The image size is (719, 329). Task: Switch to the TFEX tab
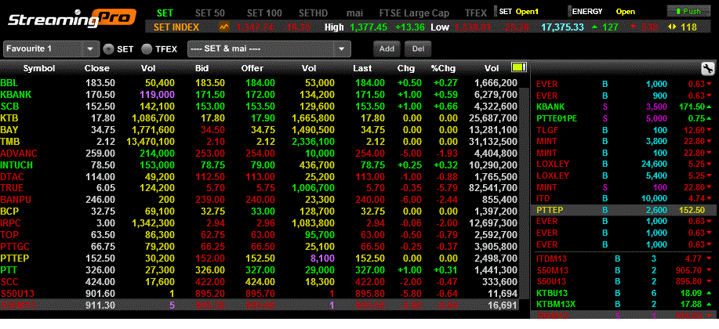475,13
